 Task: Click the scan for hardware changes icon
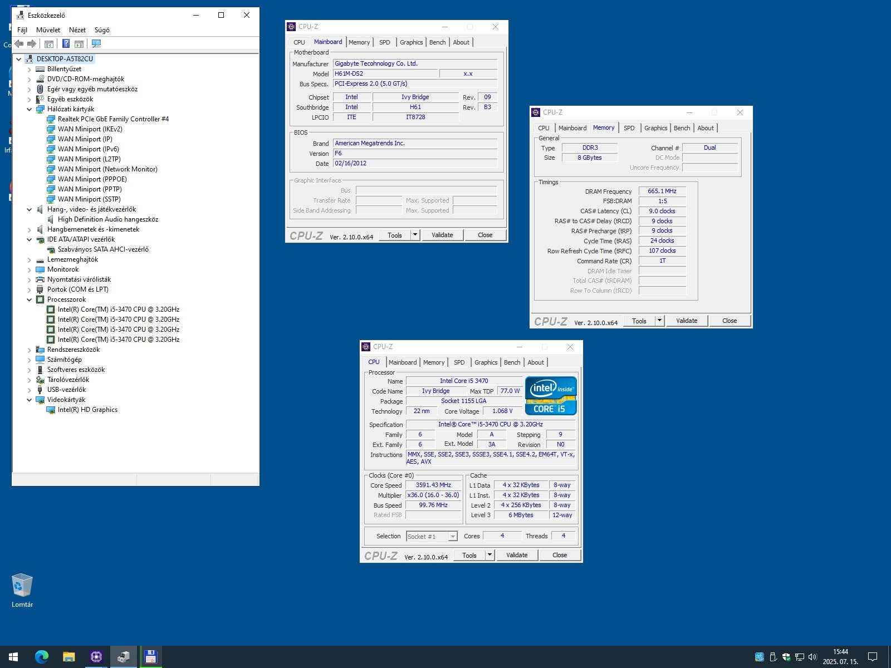tap(96, 43)
